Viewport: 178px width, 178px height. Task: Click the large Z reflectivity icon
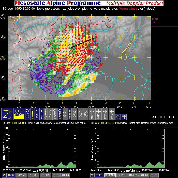pos(7,114)
